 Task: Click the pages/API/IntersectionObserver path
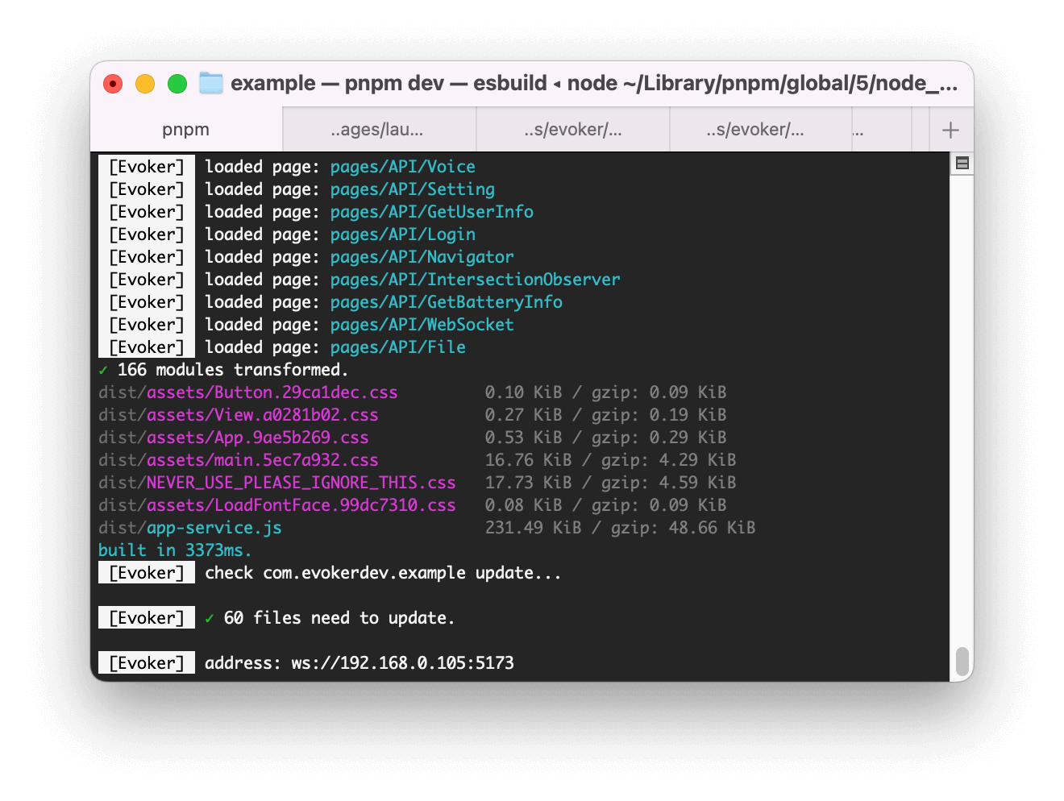[476, 280]
